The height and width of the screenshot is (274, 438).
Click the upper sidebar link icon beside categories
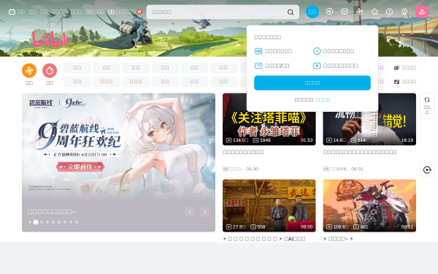396,68
